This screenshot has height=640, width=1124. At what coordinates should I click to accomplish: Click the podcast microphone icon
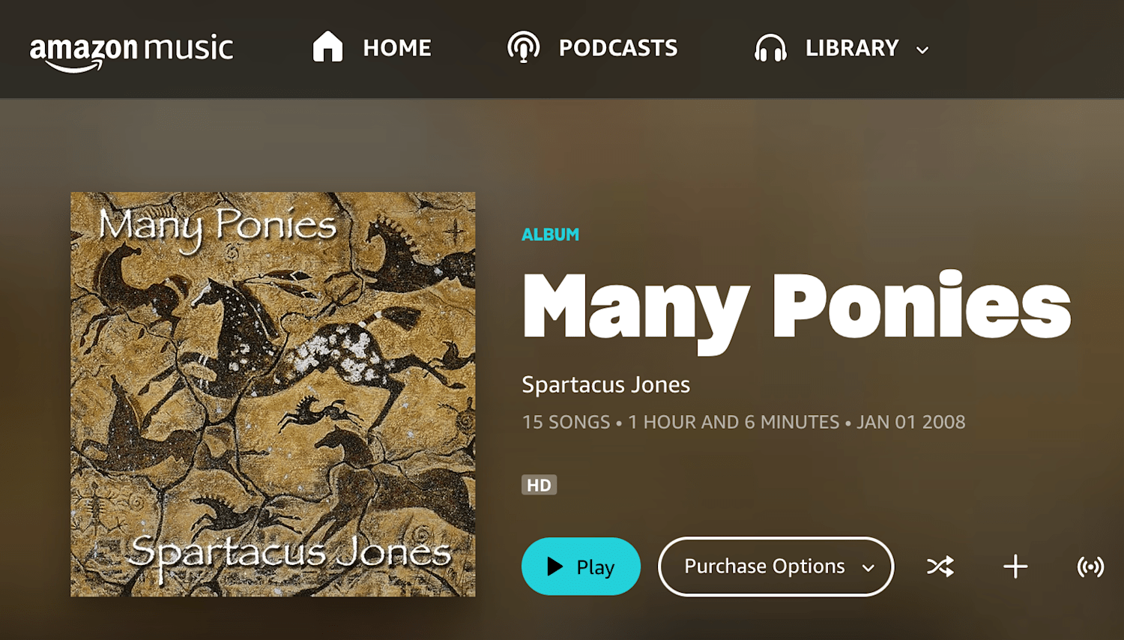[x=523, y=47]
